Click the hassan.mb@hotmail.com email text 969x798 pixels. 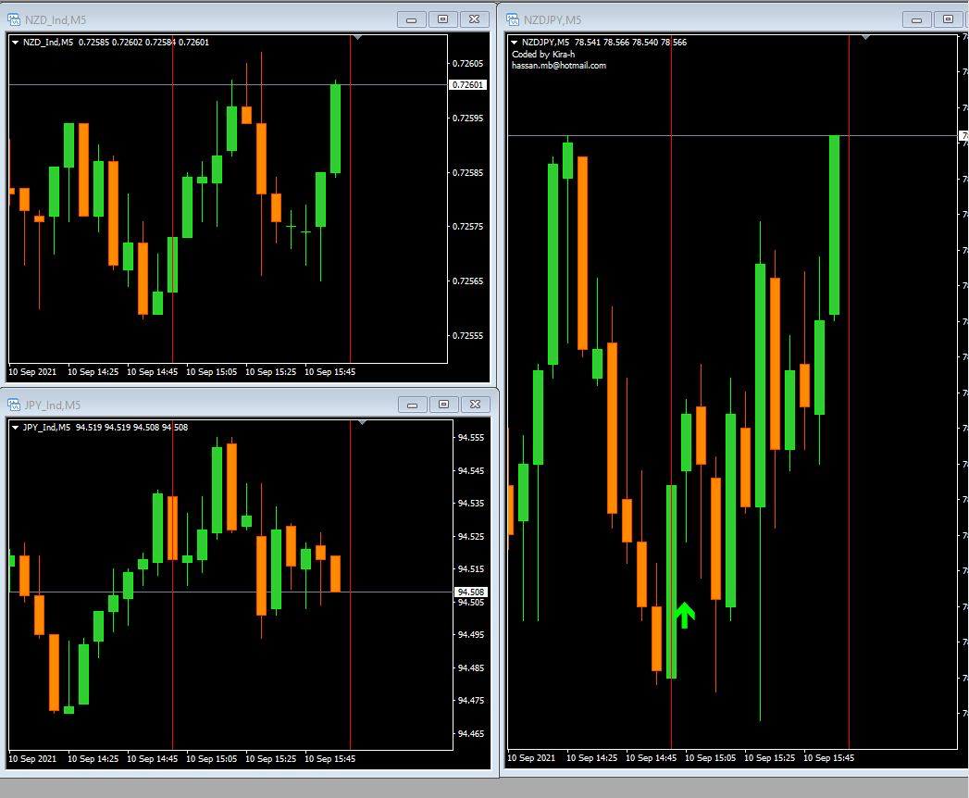click(x=558, y=66)
